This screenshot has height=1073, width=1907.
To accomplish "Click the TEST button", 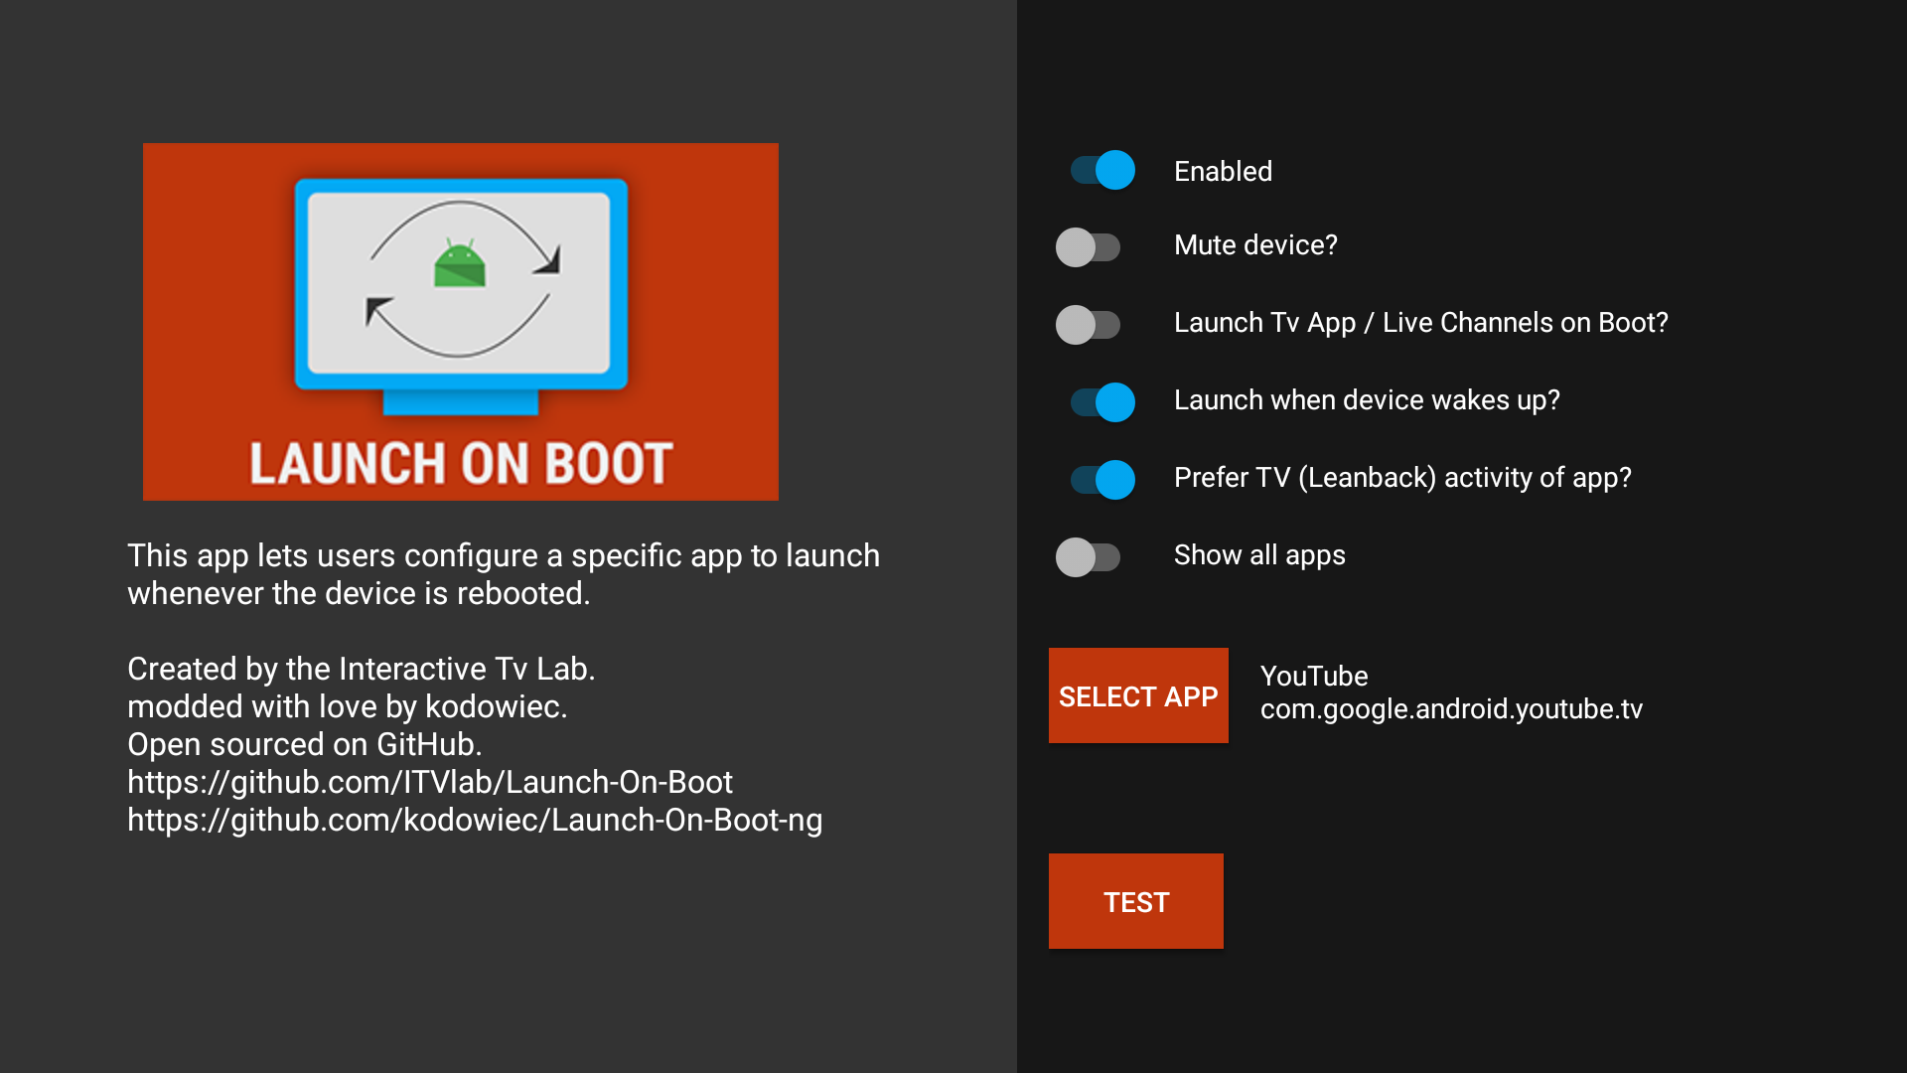I will [x=1136, y=901].
